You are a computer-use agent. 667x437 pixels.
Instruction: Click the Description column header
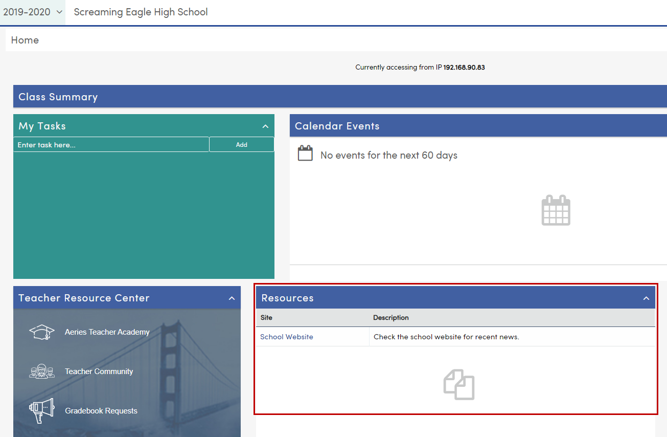tap(390, 317)
